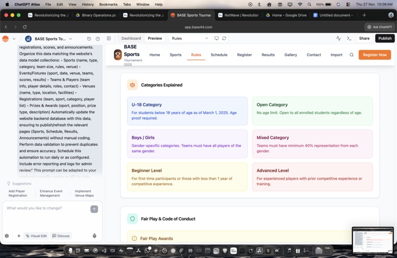Send the prompt with arrow button
The image size is (397, 258).
pos(94,209)
